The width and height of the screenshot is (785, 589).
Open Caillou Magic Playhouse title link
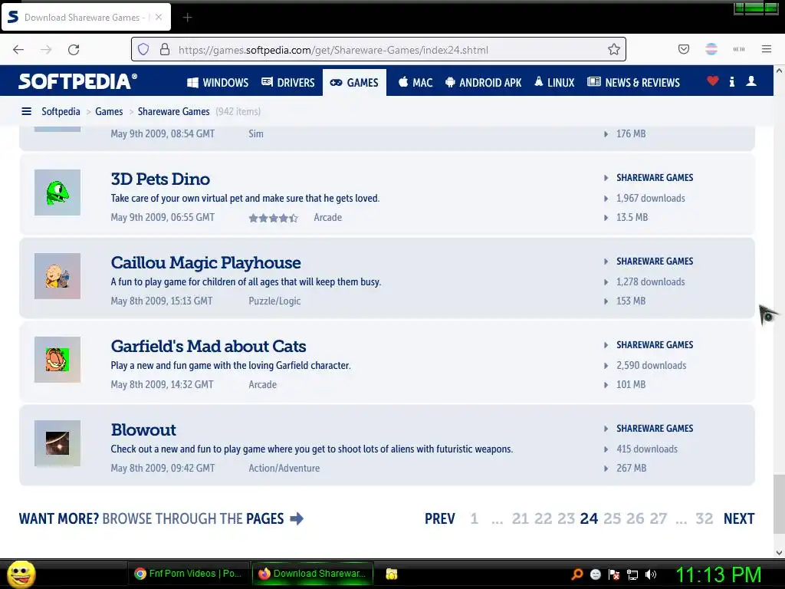click(205, 262)
